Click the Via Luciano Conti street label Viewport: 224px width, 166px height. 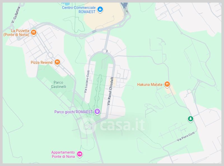click(87, 81)
